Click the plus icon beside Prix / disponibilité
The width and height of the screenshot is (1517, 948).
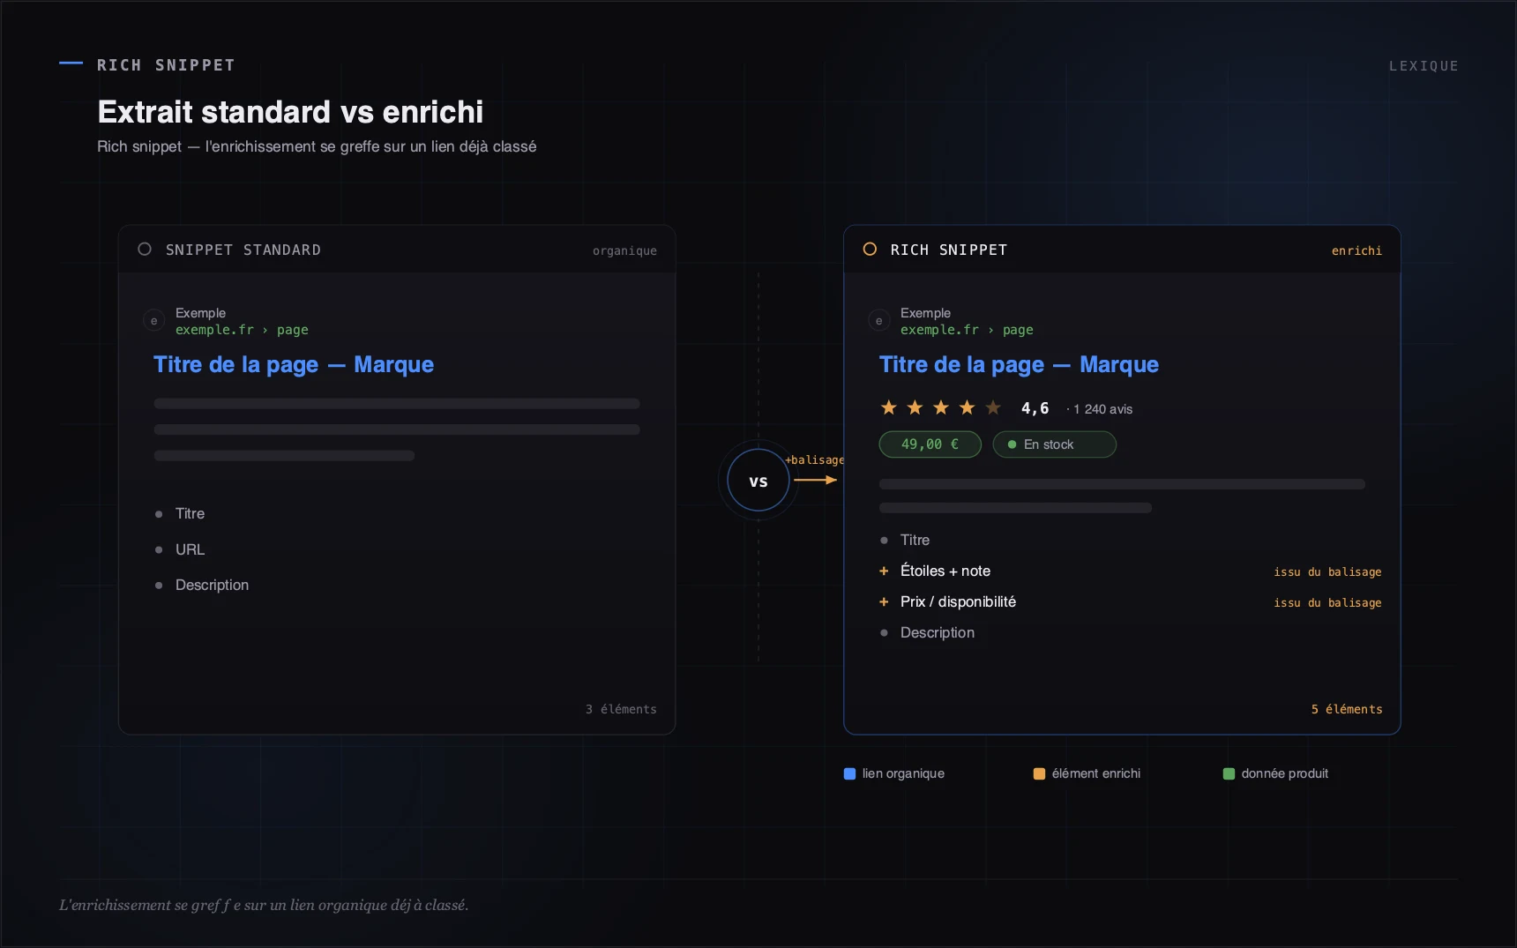point(884,602)
